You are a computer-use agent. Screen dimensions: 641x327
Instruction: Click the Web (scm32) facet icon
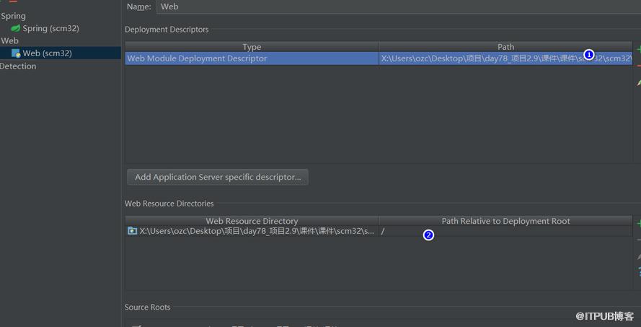click(16, 53)
